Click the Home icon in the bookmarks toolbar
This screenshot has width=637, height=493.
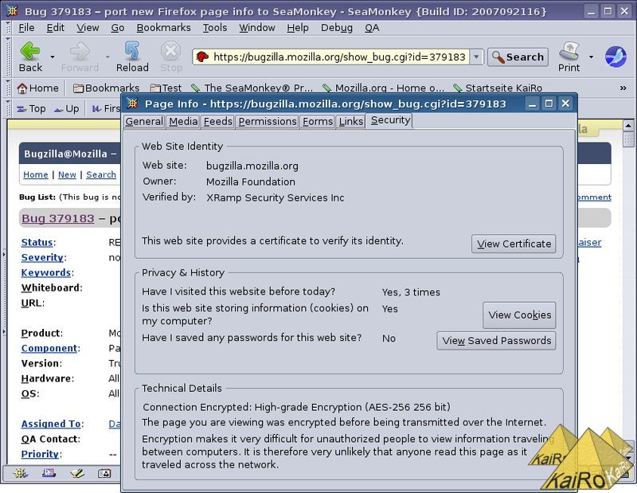coord(22,88)
